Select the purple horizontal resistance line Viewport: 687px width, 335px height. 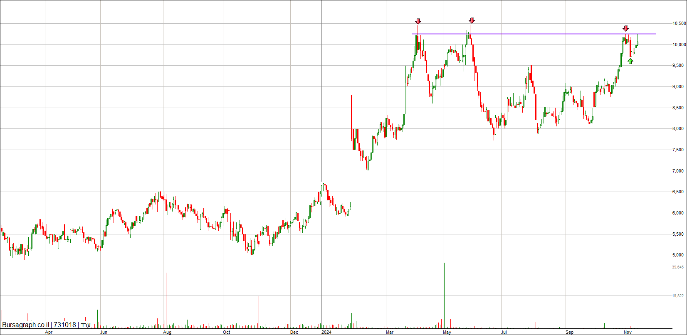pos(534,34)
